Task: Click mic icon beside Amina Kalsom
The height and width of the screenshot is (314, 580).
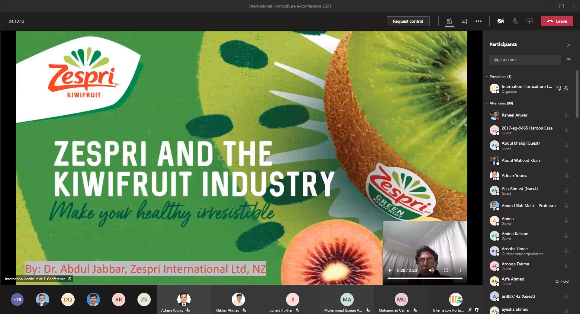Action: [x=566, y=236]
